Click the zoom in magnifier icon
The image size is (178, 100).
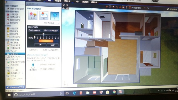(x=113, y=7)
